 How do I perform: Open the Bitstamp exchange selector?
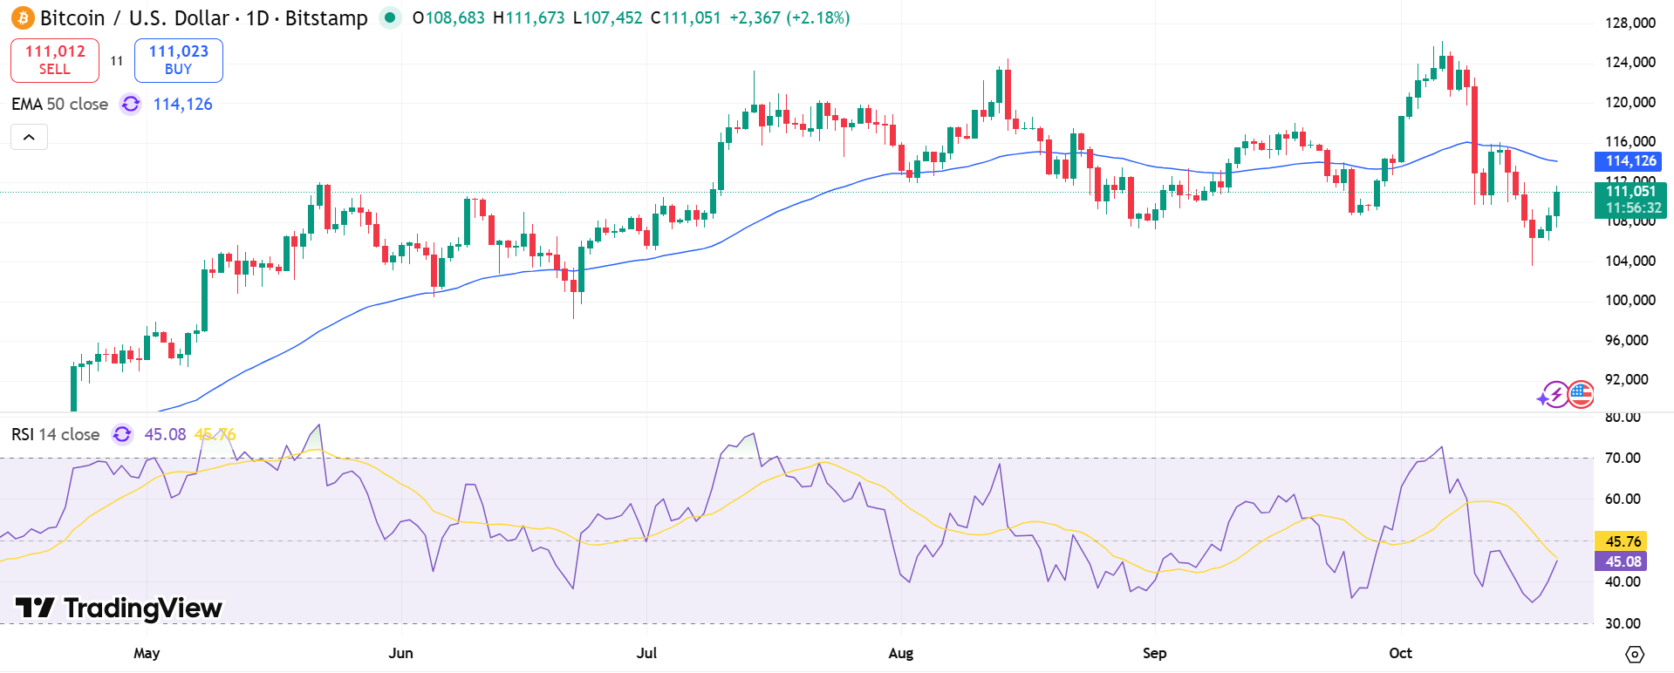click(326, 17)
